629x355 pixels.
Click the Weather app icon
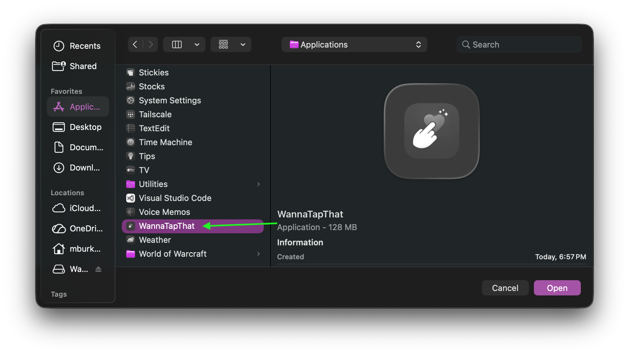(131, 240)
